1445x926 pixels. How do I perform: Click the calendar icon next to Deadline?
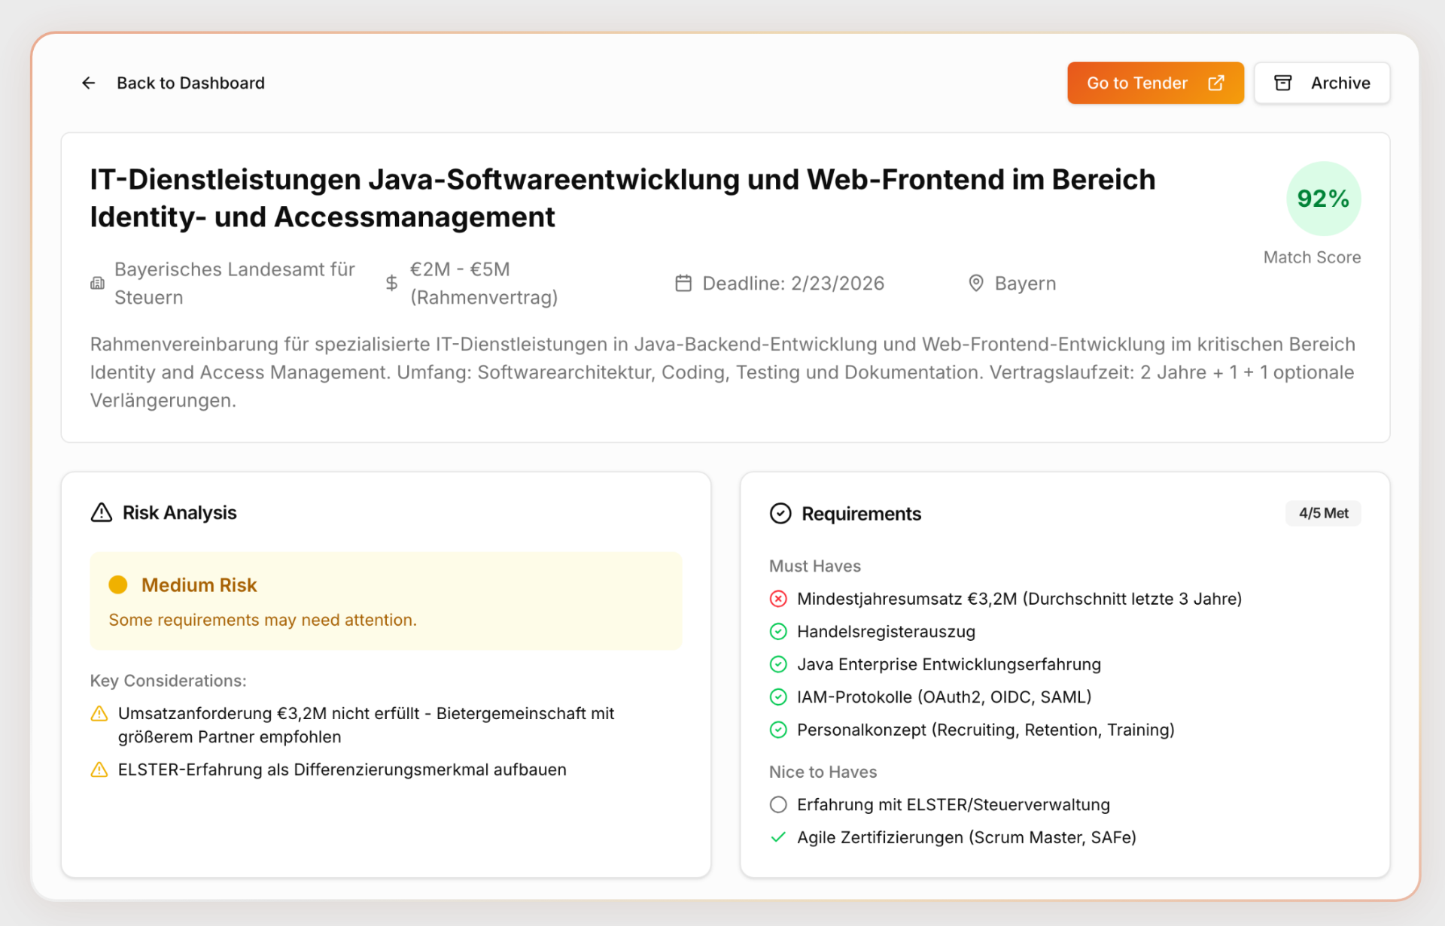coord(683,284)
